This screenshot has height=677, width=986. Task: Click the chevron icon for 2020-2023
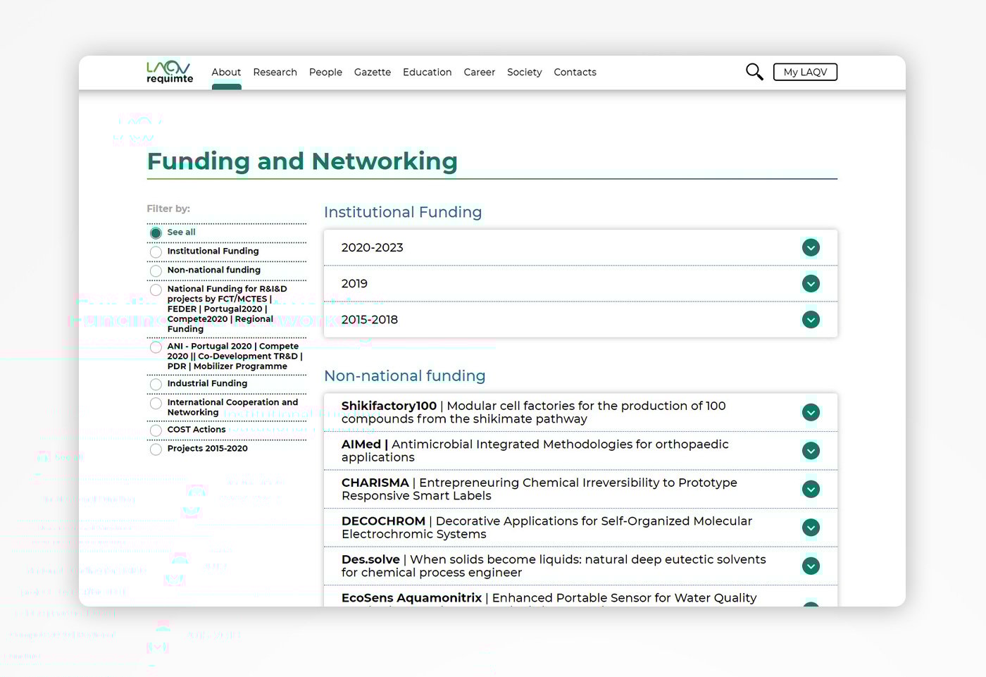[811, 248]
